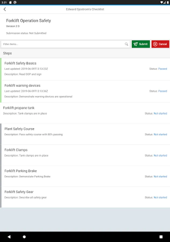Select Forklift Parking Brake step
Screen dimensions: 170x242
click(21, 171)
